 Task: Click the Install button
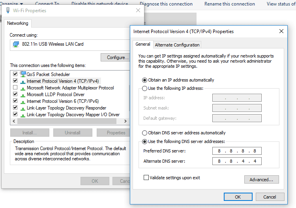[30, 133]
